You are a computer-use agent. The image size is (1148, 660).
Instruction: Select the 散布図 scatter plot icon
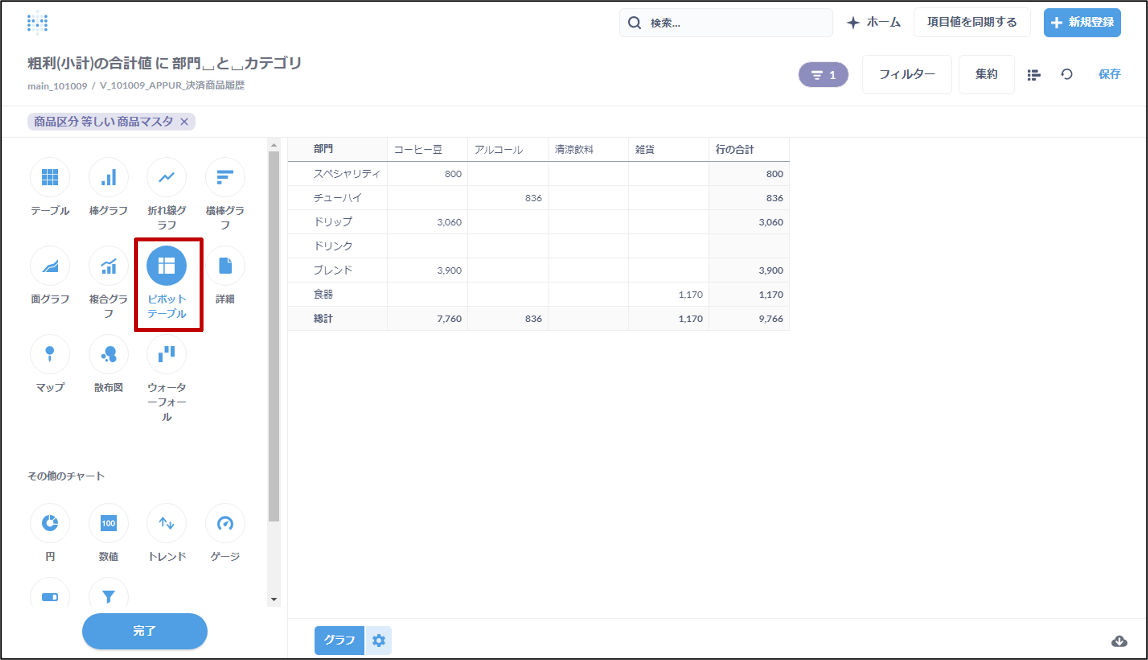click(x=108, y=354)
